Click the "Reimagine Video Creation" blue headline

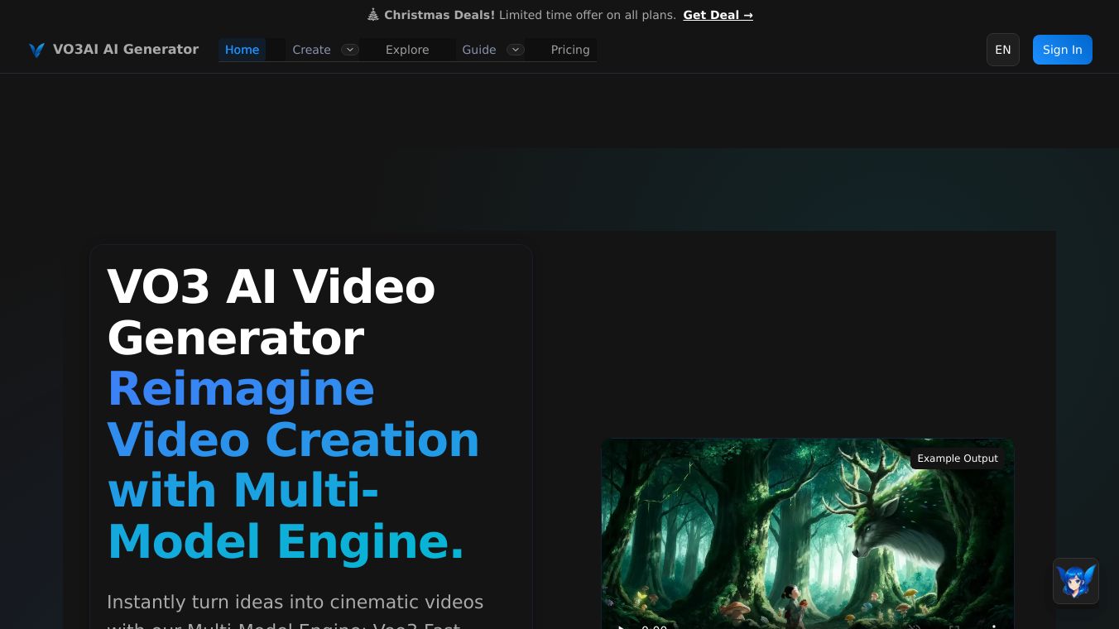[x=294, y=414]
